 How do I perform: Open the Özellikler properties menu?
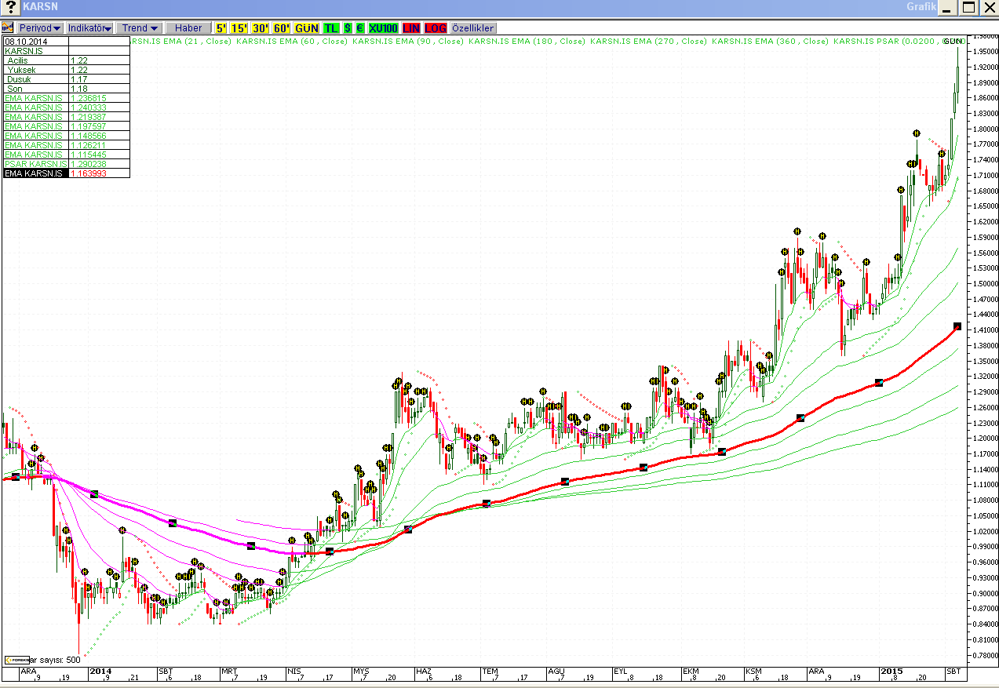(472, 27)
